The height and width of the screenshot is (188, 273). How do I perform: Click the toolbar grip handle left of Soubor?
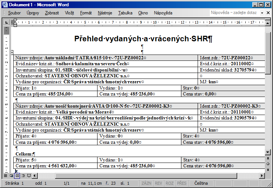4,13
